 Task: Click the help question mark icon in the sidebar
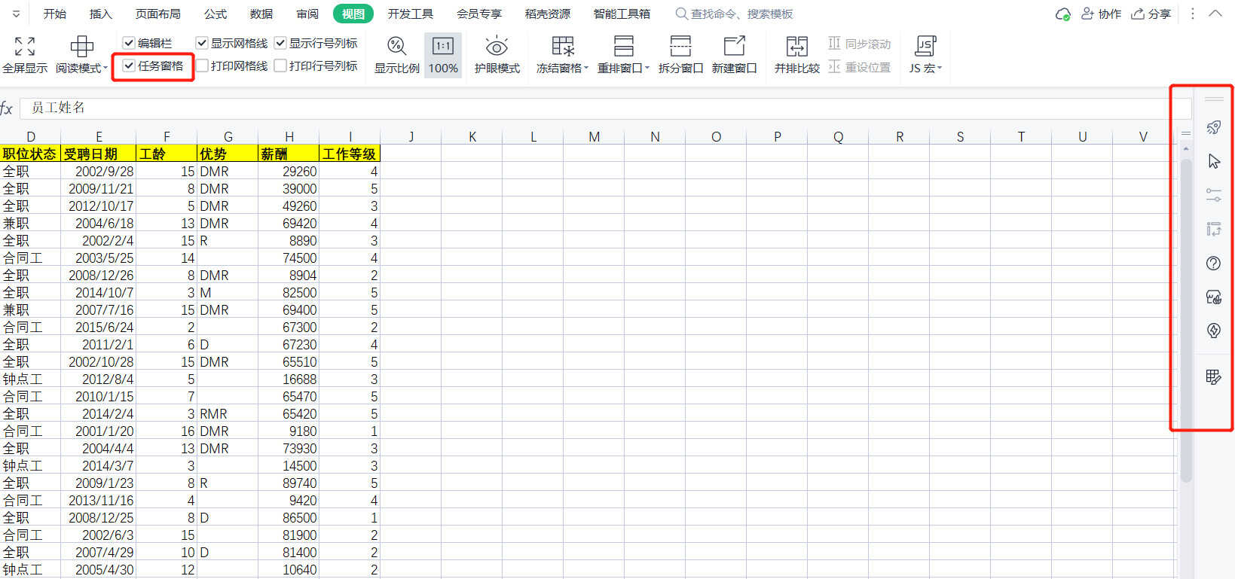point(1213,264)
